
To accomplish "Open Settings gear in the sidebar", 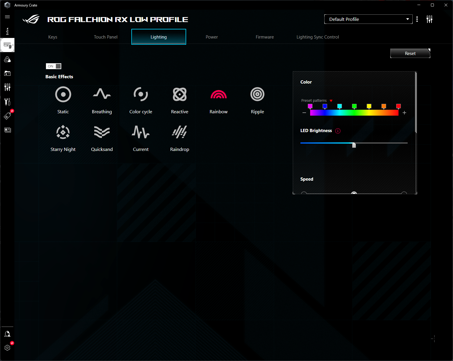I will 7,348.
